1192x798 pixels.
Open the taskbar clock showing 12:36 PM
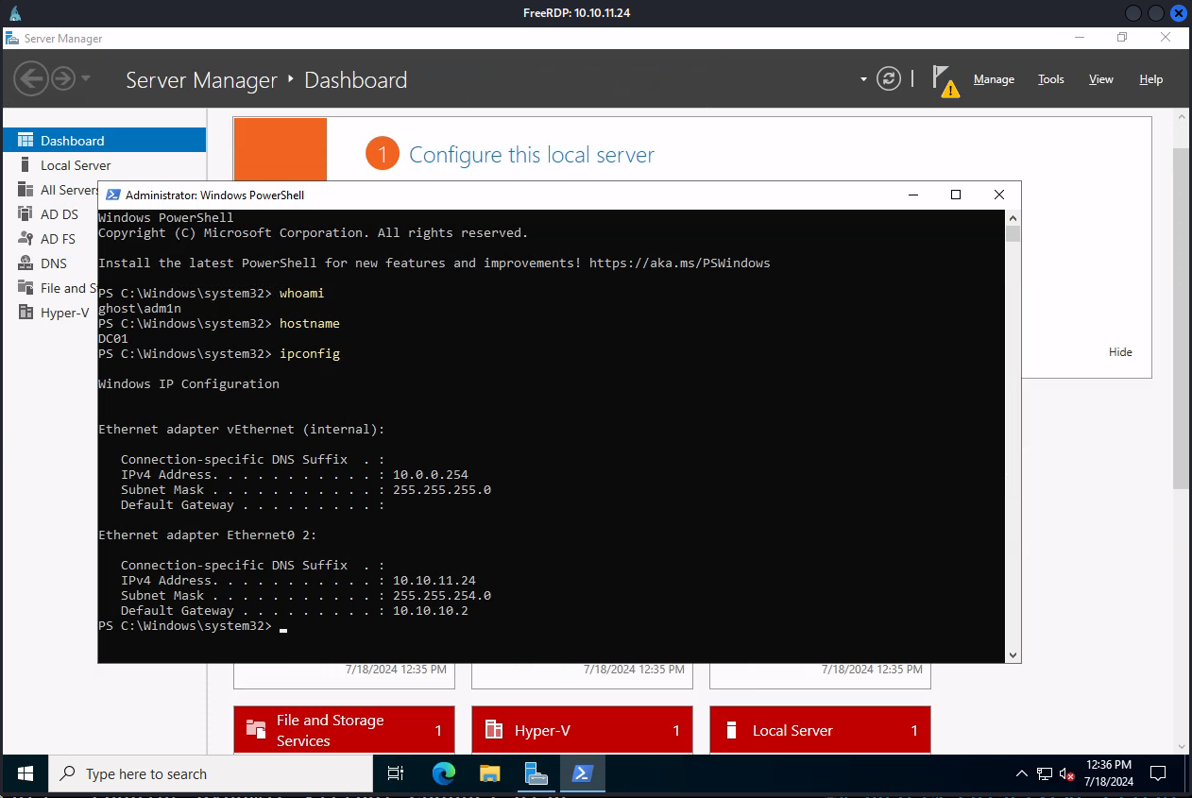tap(1109, 773)
